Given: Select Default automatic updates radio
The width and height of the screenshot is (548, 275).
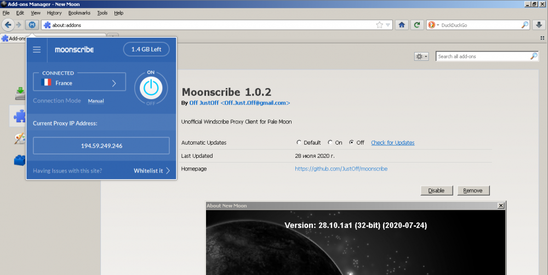Looking at the screenshot, I should tap(299, 142).
